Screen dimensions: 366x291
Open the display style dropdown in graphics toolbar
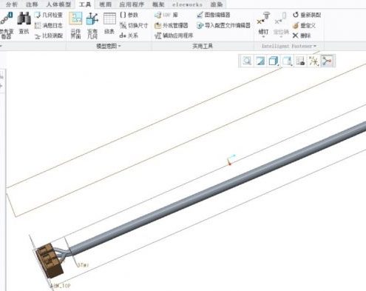point(274,61)
